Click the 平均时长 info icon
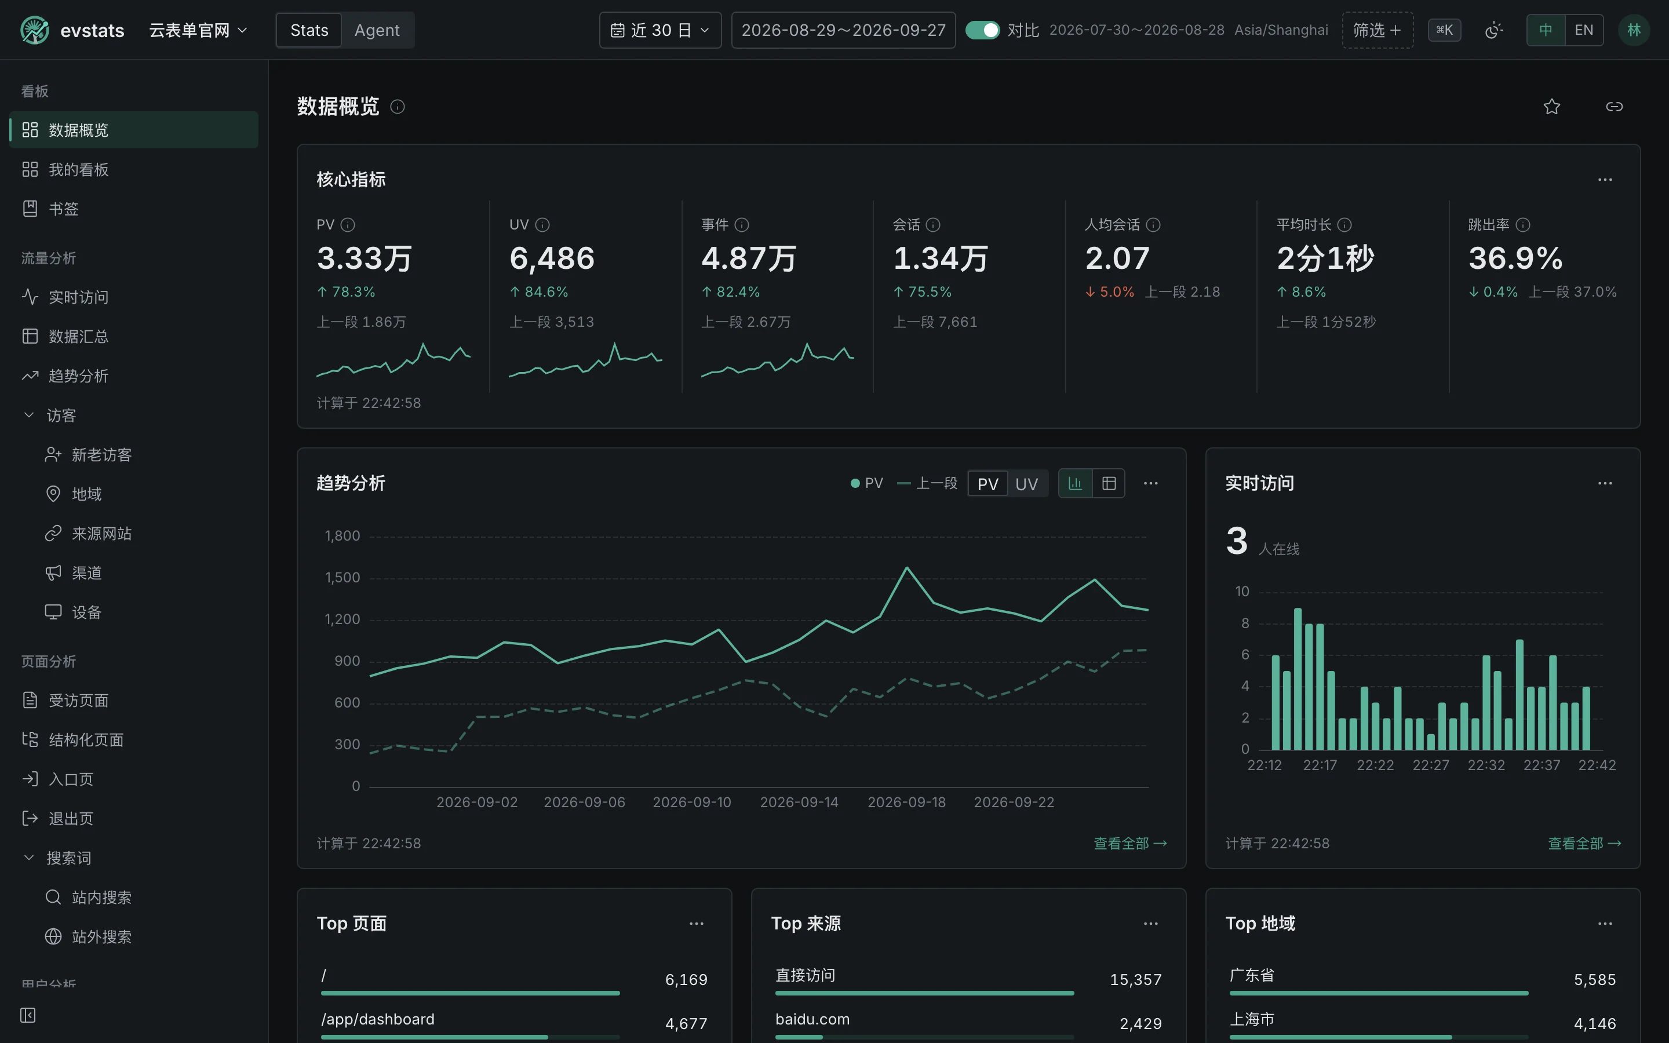 [x=1344, y=225]
